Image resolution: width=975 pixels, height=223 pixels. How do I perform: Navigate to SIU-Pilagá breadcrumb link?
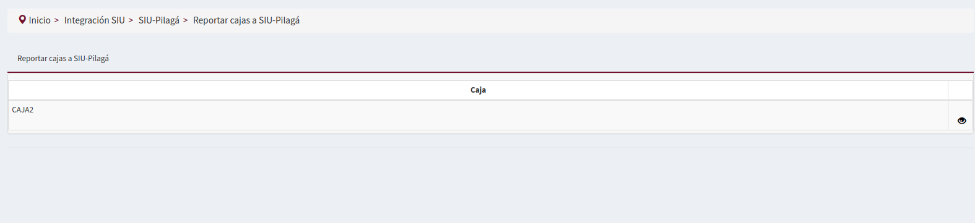point(159,20)
